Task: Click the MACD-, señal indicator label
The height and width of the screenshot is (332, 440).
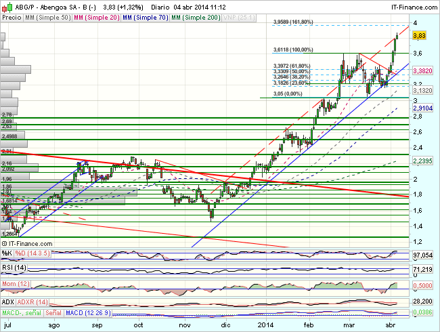Action: pyautogui.click(x=22, y=313)
